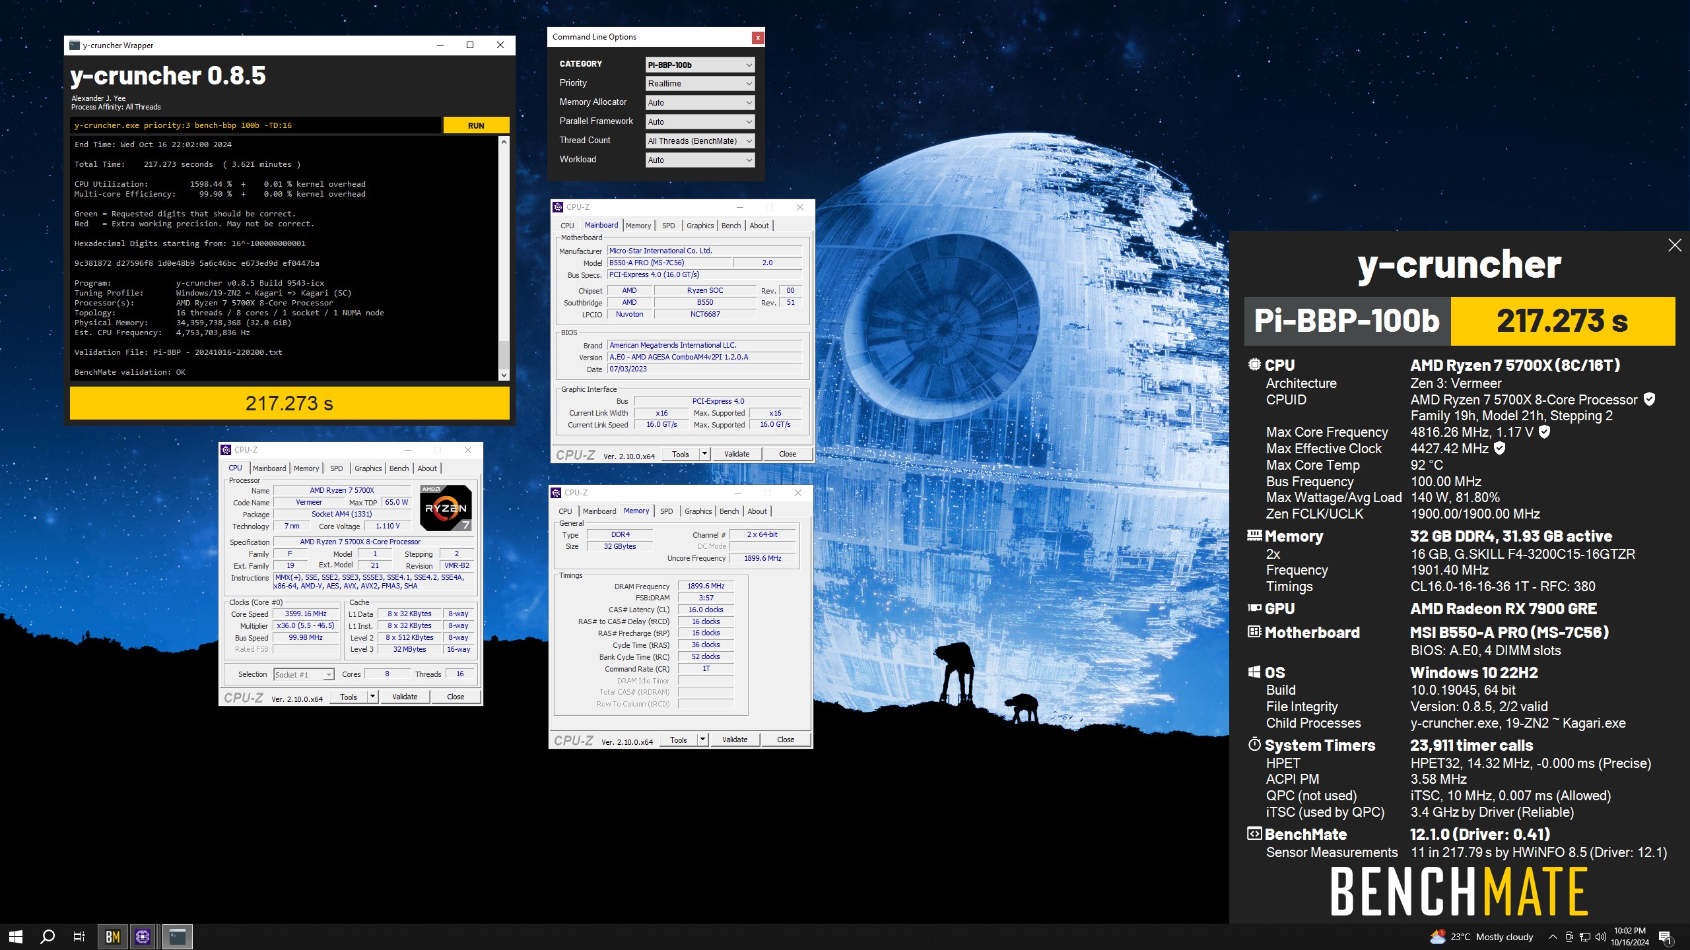This screenshot has width=1690, height=950.
Task: Click the CPU chip icon in BenchMate panel
Action: point(1254,365)
